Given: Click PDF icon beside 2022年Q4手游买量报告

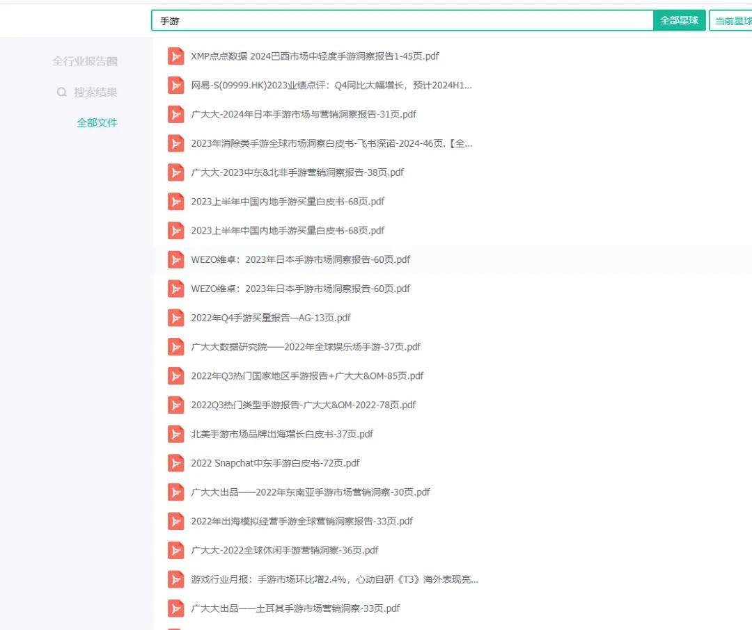Looking at the screenshot, I should coord(175,318).
